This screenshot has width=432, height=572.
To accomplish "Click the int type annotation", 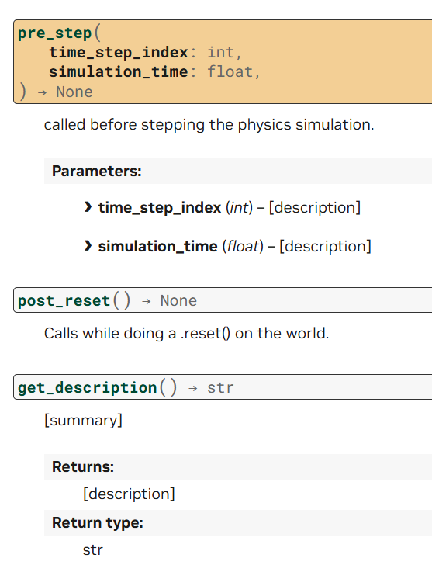I will point(220,53).
